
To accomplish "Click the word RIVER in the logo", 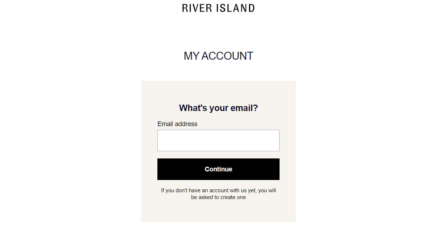I will (x=197, y=8).
